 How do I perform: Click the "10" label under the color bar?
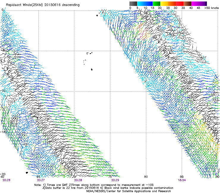145,8
